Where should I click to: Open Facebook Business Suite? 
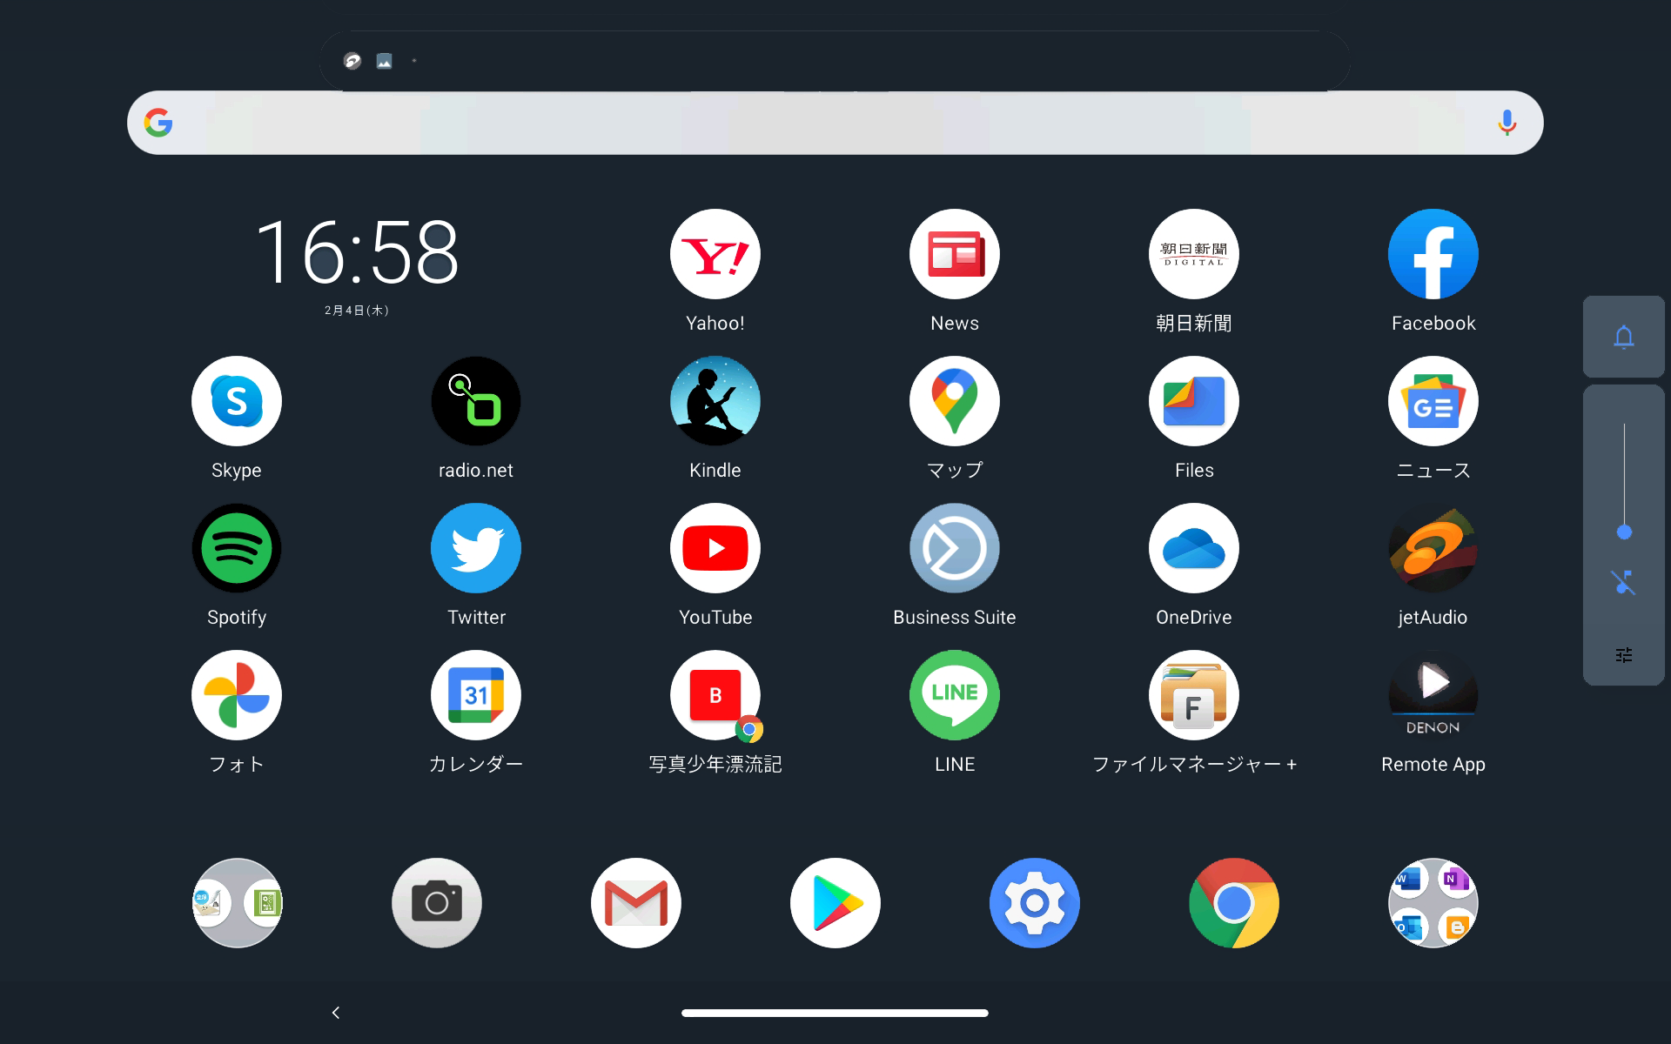click(954, 548)
